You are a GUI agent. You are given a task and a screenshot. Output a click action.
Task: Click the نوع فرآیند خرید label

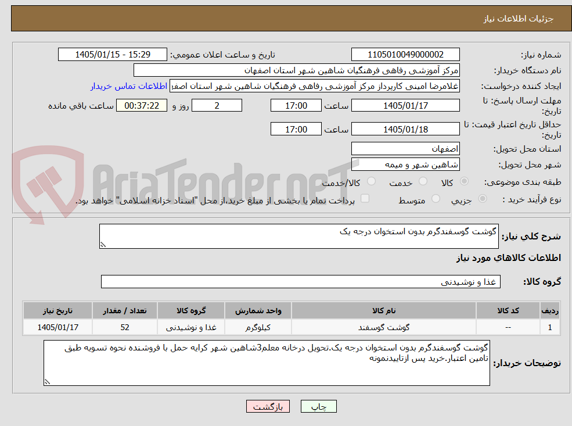pyautogui.click(x=532, y=199)
